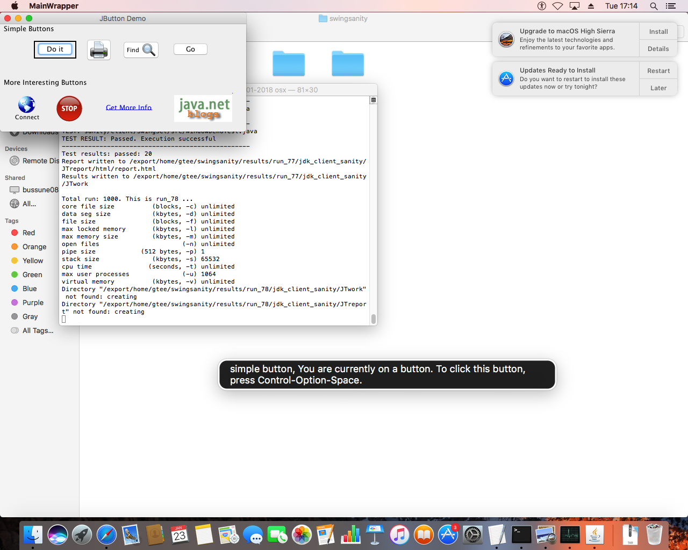Launch Safari from the dock
The image size is (688, 550).
click(x=106, y=535)
